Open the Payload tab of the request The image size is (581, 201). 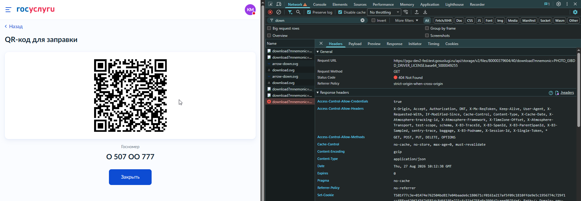pos(355,44)
